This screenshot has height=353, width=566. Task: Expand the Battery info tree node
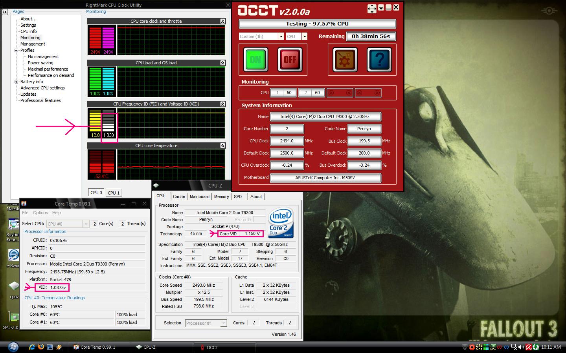[x=17, y=82]
